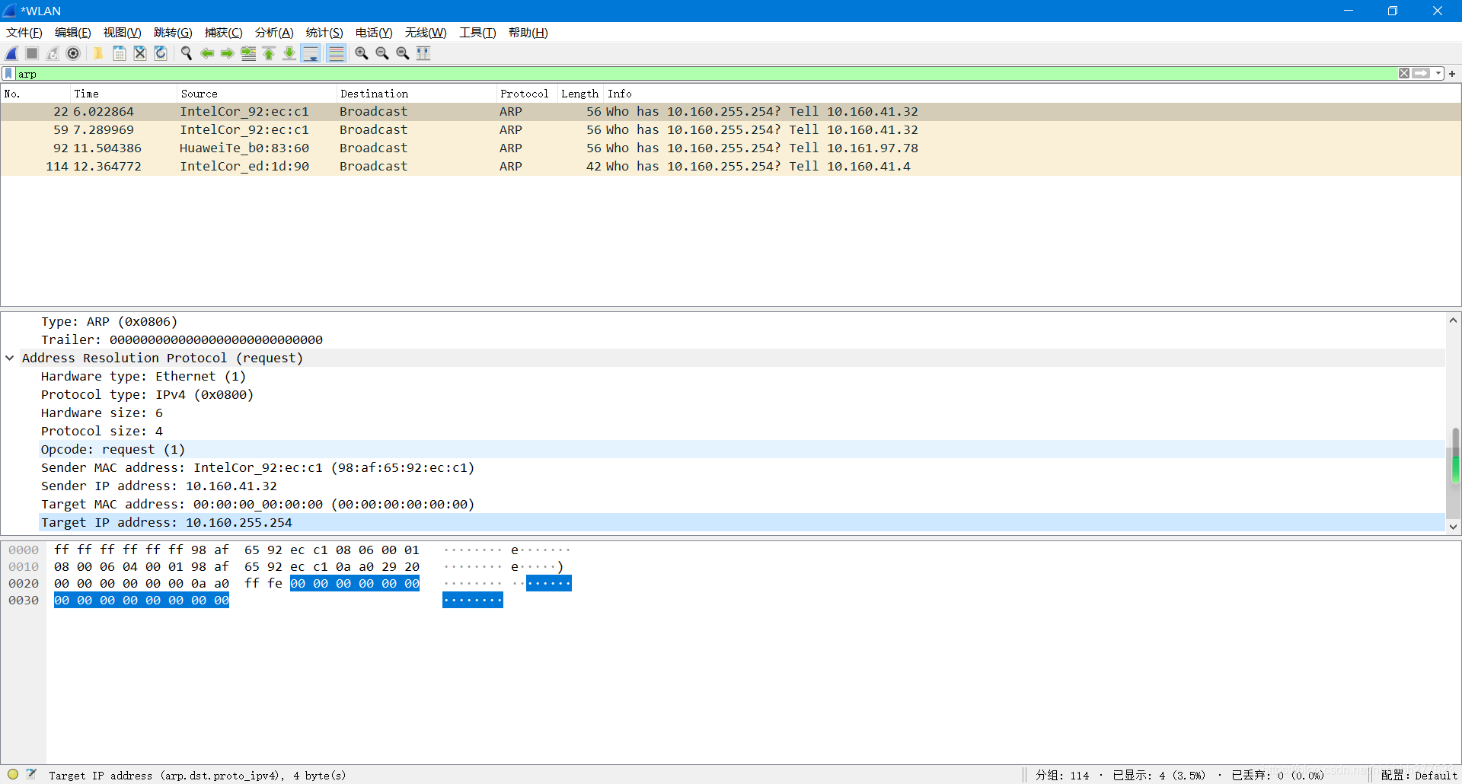
Task: Open a capture file with folder icon
Action: point(98,53)
